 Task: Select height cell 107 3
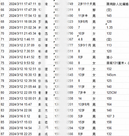pyautogui.click(x=118, y=116)
